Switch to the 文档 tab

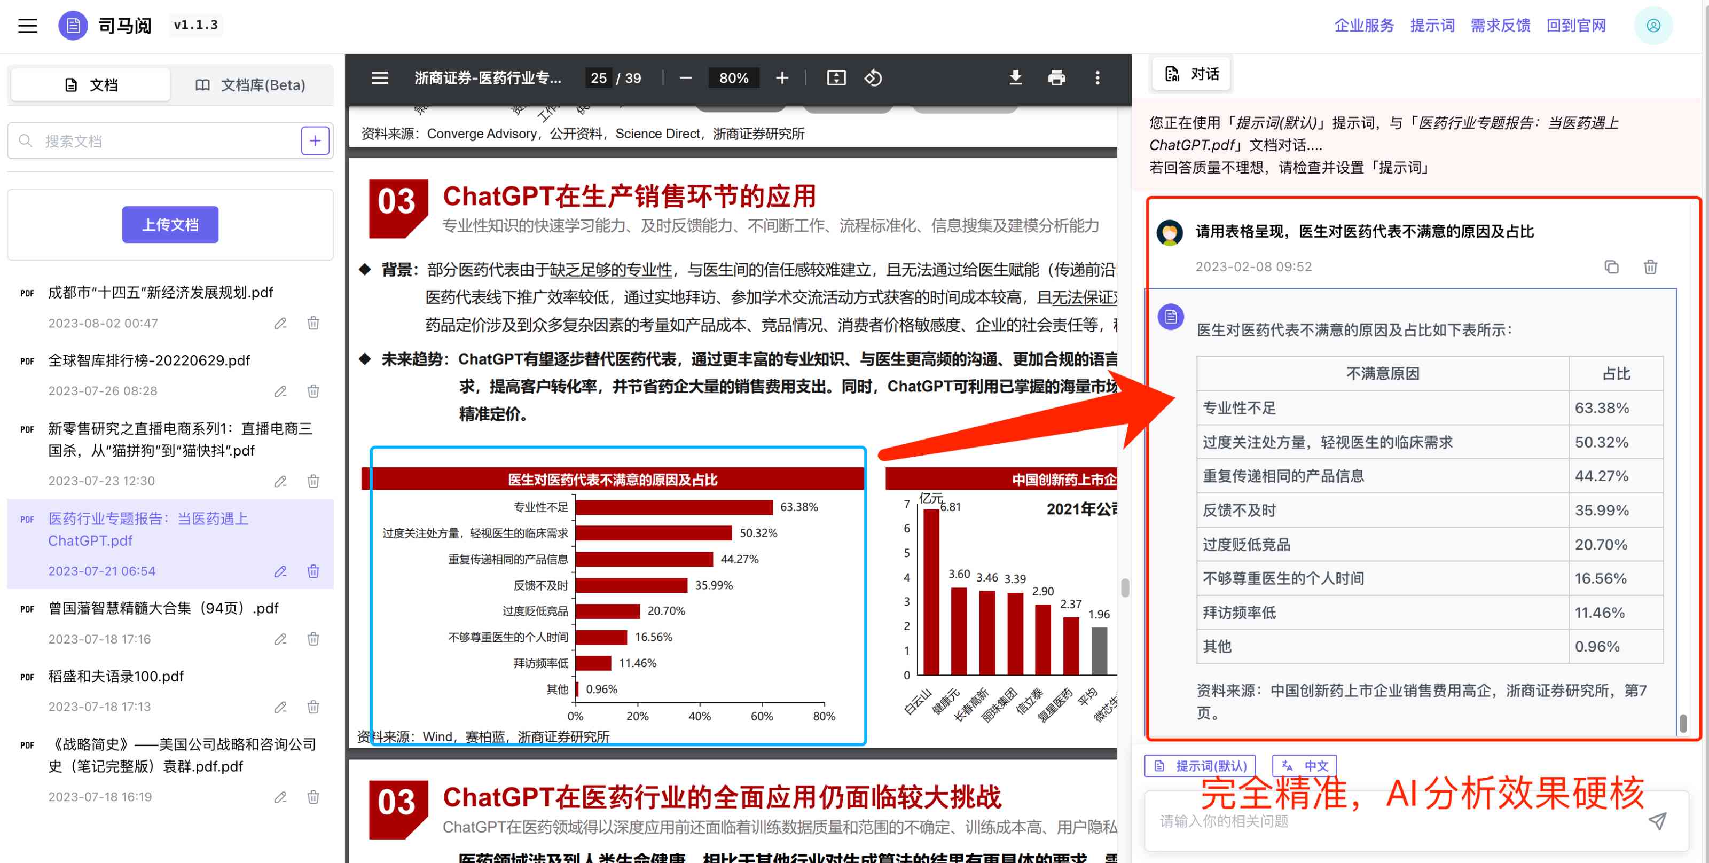(91, 85)
